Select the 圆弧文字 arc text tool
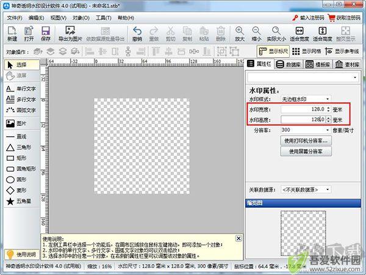Screen dimensions: 366x275 tap(22, 110)
